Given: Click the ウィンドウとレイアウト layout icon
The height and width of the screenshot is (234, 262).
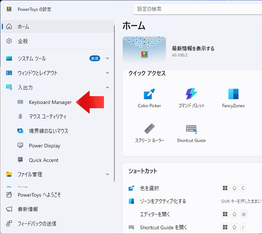Looking at the screenshot, I should point(9,73).
